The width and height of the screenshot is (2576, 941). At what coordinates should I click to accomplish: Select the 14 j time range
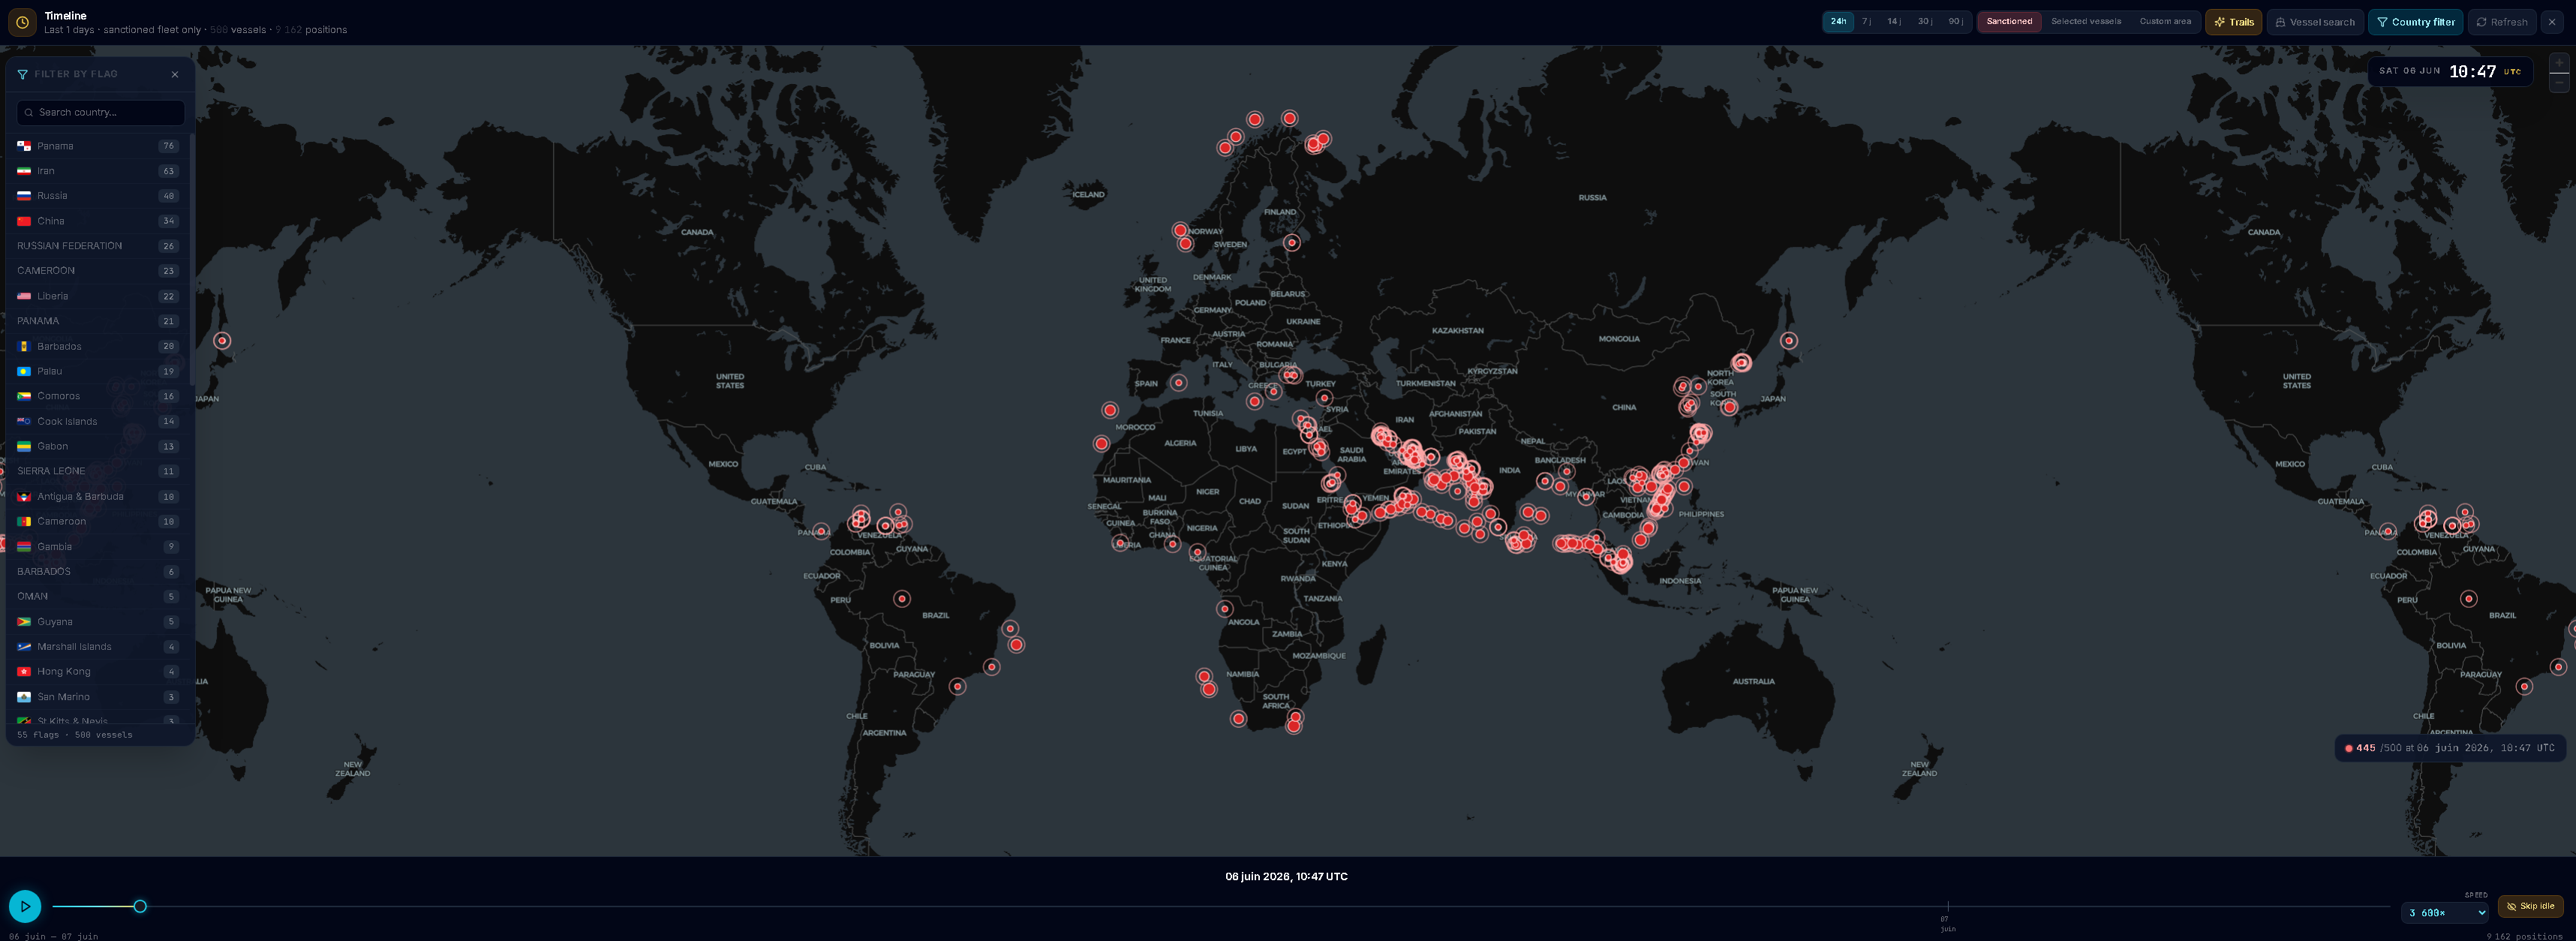1895,21
